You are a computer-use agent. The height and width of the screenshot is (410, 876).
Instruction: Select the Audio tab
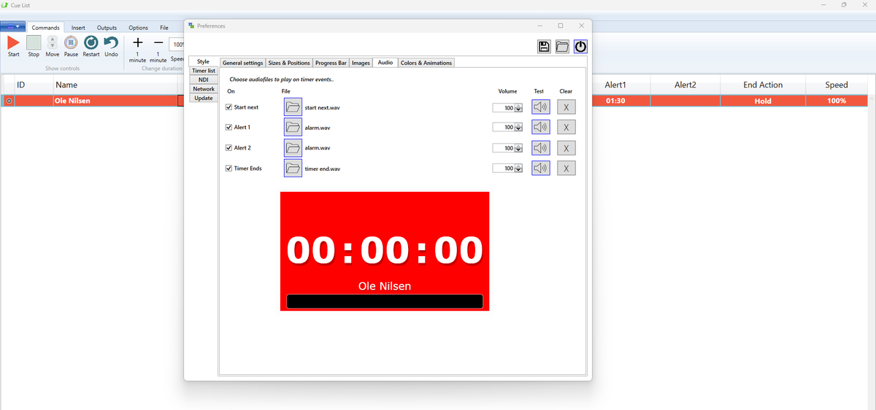[x=385, y=62]
